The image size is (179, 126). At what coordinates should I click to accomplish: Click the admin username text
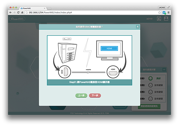[149, 19]
